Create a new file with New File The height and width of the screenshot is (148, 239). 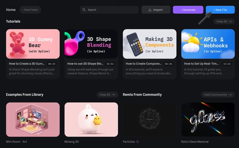pyautogui.click(x=220, y=10)
